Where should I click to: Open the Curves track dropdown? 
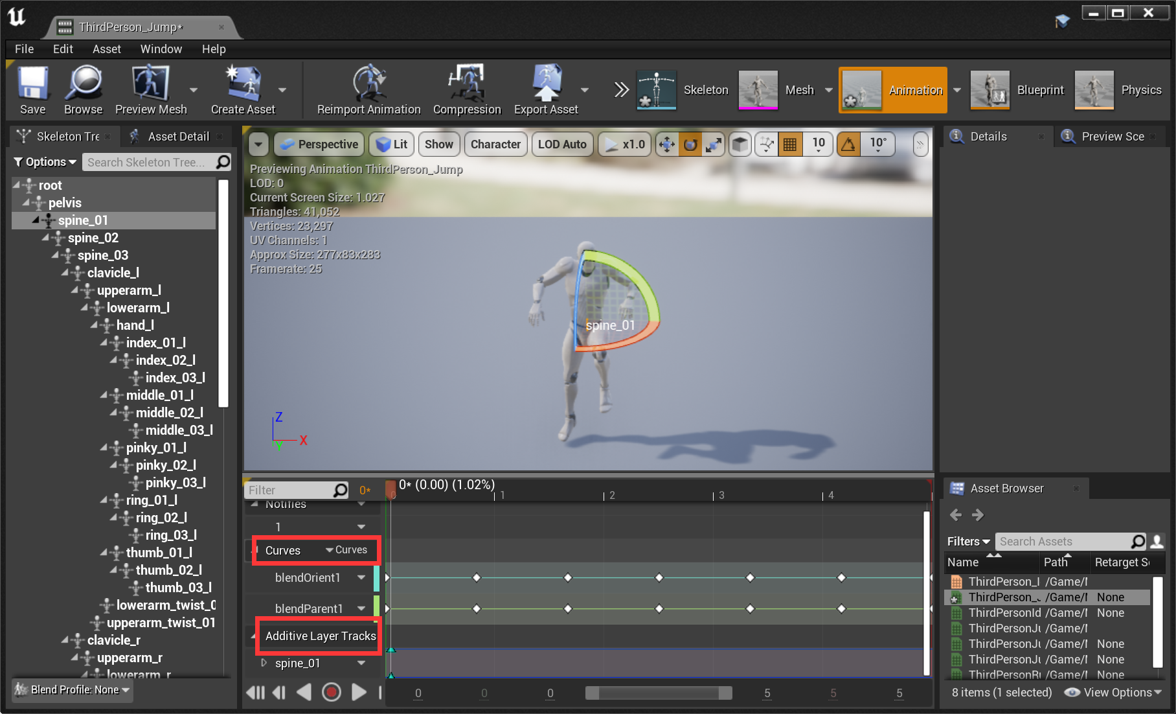[346, 550]
